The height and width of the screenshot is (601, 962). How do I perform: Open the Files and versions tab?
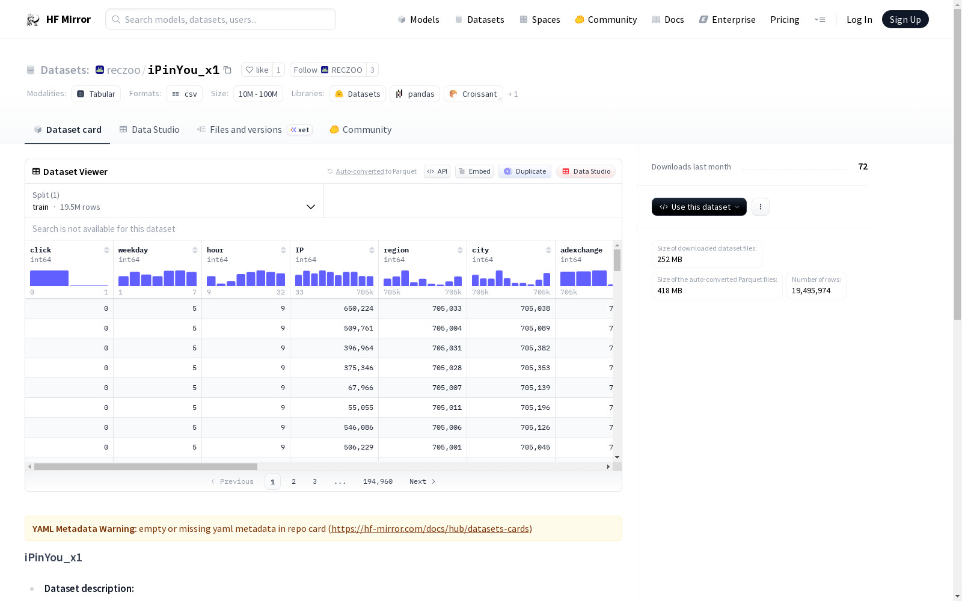click(x=254, y=130)
